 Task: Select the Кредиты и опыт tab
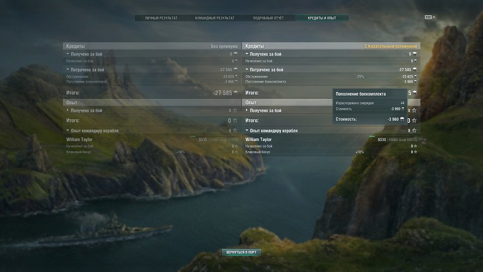(322, 18)
